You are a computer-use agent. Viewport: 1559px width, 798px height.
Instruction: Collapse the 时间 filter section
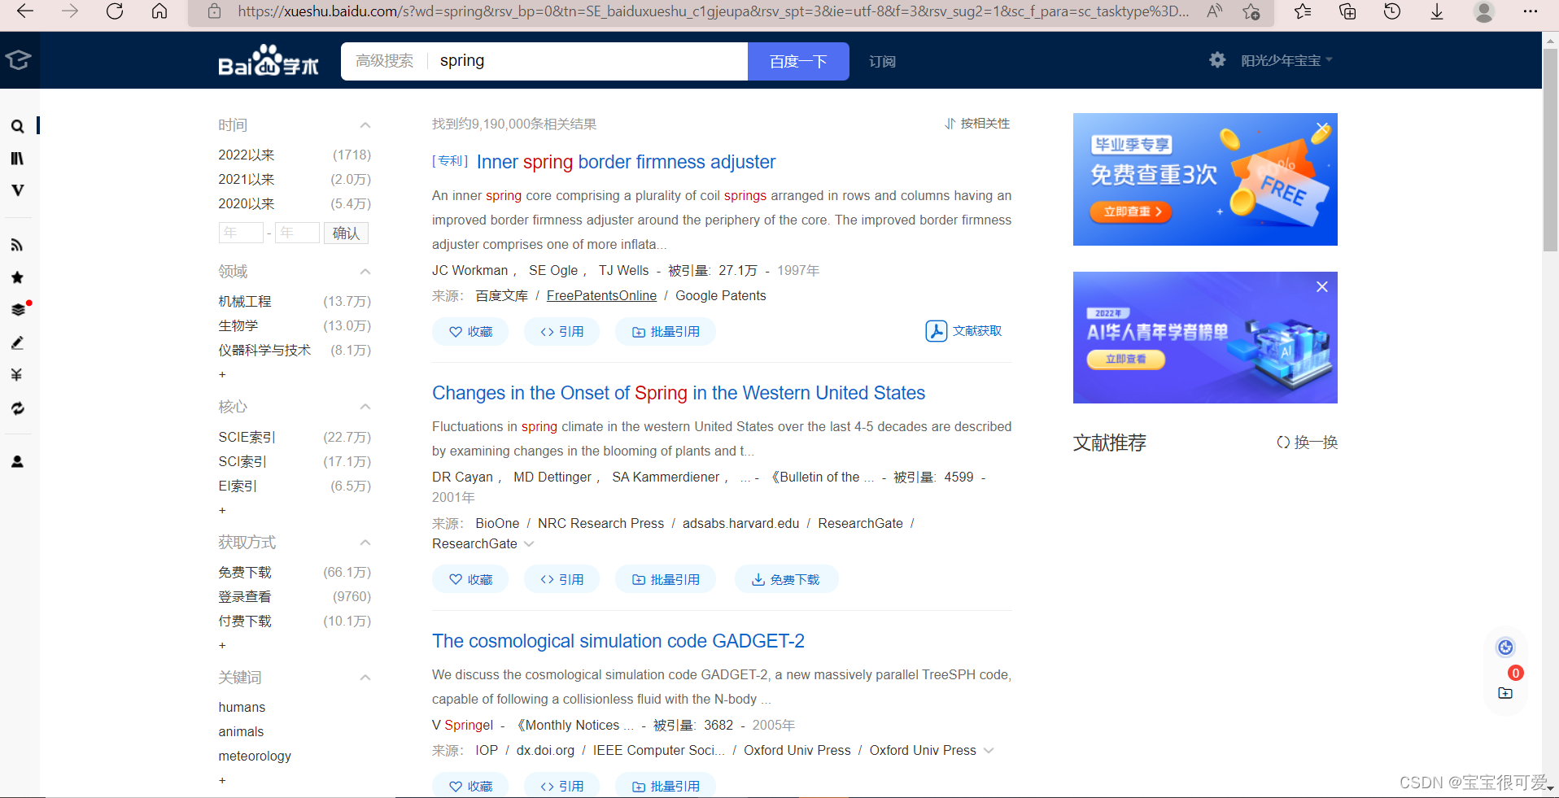[x=365, y=125]
